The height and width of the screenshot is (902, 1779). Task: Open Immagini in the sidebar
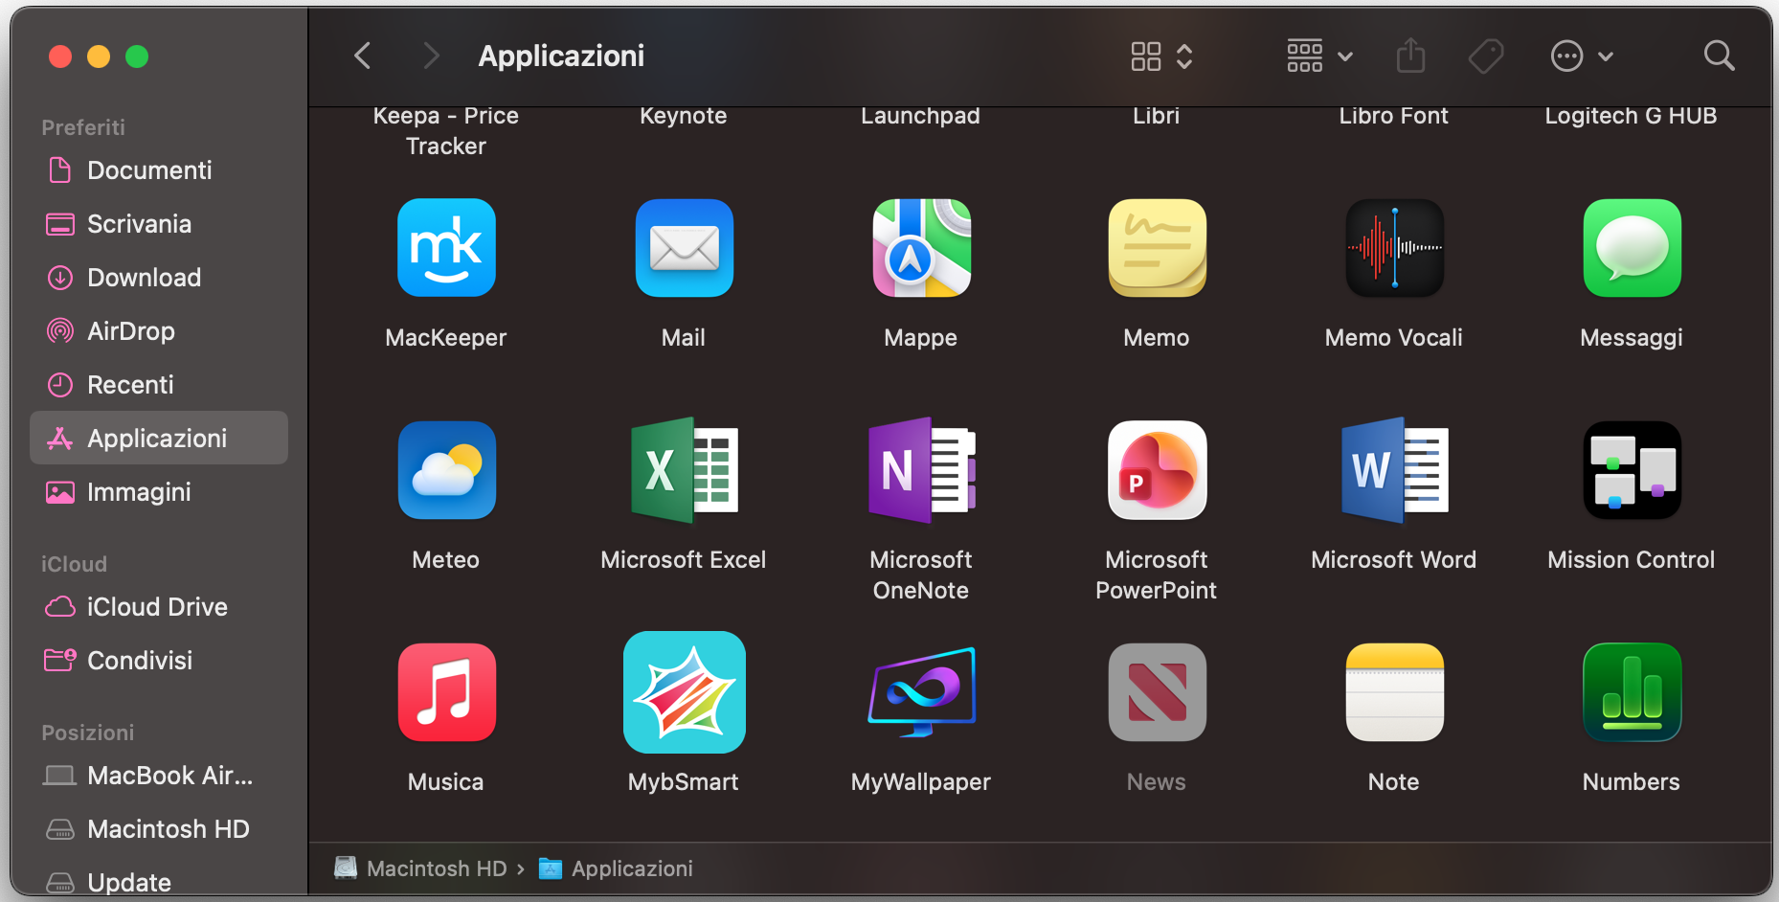pyautogui.click(x=159, y=492)
